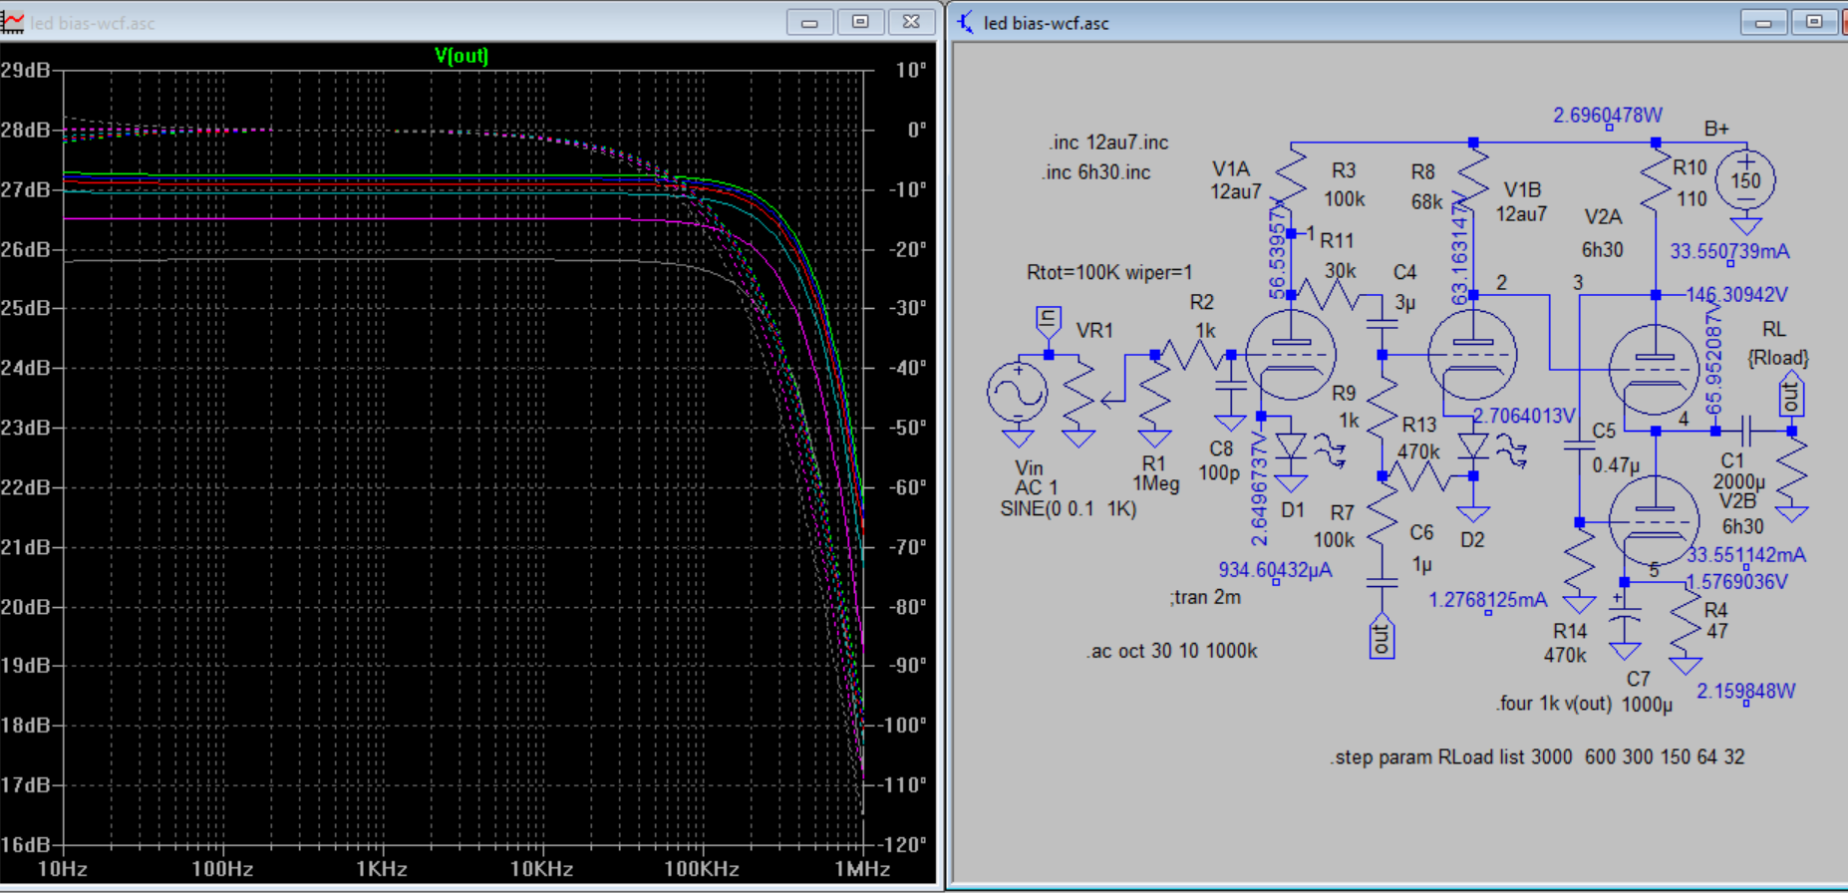Minimize the plot window

809,22
